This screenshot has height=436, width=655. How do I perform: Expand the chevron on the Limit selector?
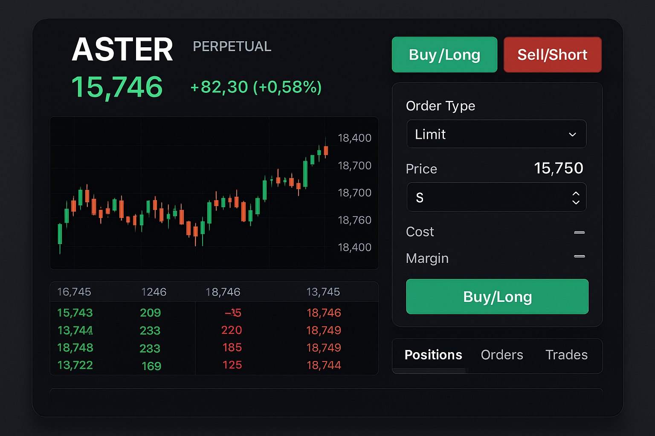(x=573, y=134)
